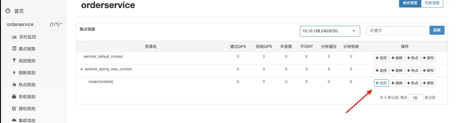
Task: Click the funnel icon for 流控规则
Action: tap(14, 61)
